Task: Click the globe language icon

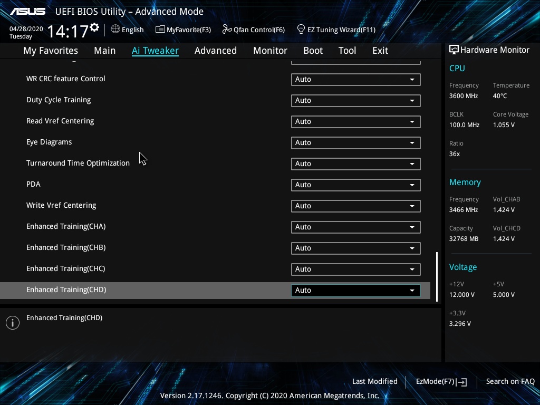Action: [x=115, y=30]
